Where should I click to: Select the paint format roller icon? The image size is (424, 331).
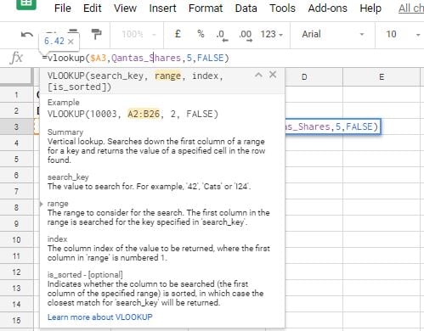coord(96,34)
